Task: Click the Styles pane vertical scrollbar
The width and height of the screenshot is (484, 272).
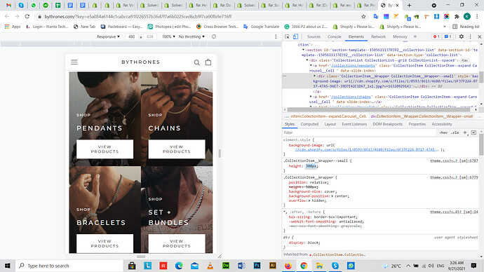Action: point(481,145)
